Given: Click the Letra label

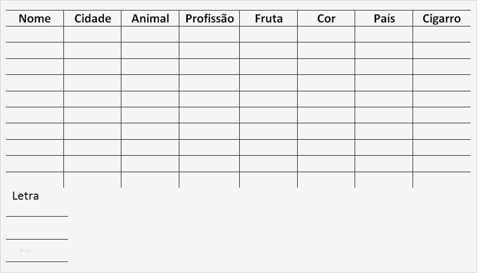Looking at the screenshot, I should [x=25, y=196].
